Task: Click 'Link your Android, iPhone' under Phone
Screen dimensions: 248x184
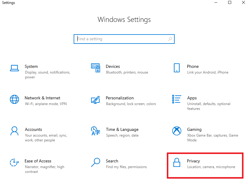Action: click(208, 72)
